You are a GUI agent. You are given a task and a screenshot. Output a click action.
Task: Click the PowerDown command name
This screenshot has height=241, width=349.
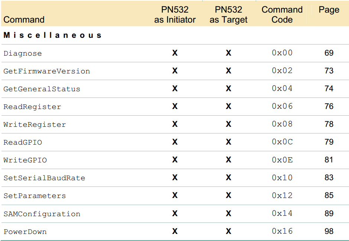25,232
